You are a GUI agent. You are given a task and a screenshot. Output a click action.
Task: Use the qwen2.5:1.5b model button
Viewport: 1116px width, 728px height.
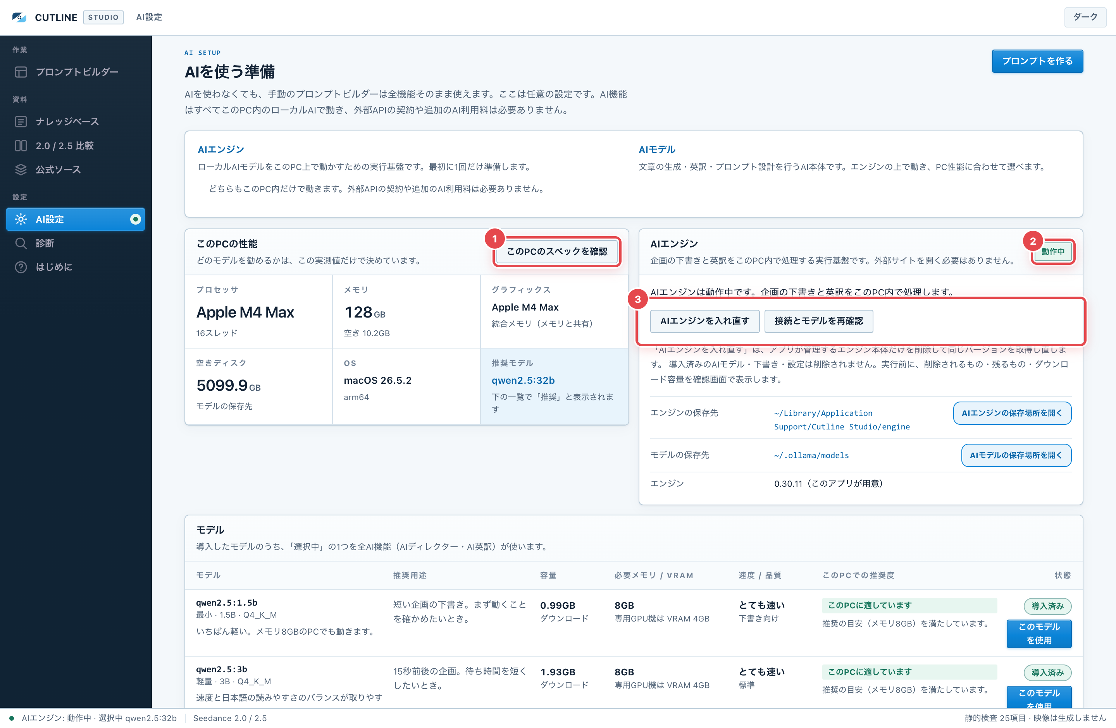(x=1039, y=634)
